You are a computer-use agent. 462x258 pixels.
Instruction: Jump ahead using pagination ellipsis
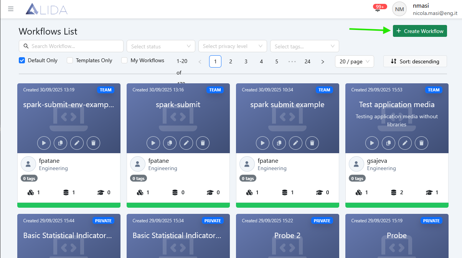click(292, 61)
